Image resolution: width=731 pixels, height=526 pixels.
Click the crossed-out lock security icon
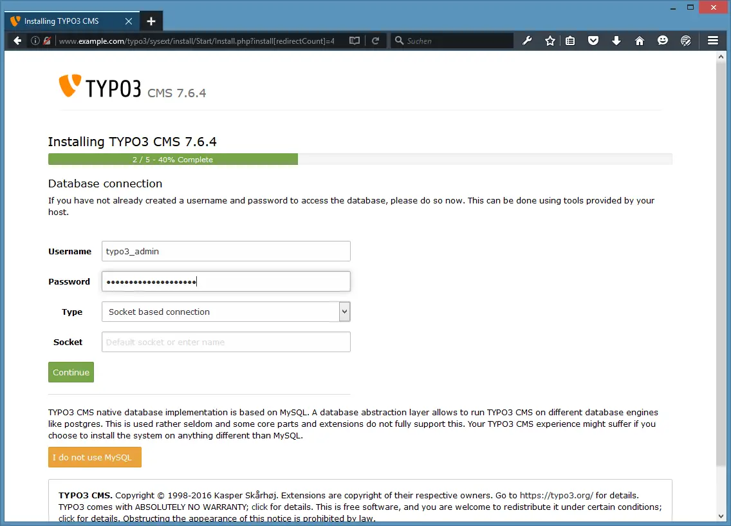point(47,41)
